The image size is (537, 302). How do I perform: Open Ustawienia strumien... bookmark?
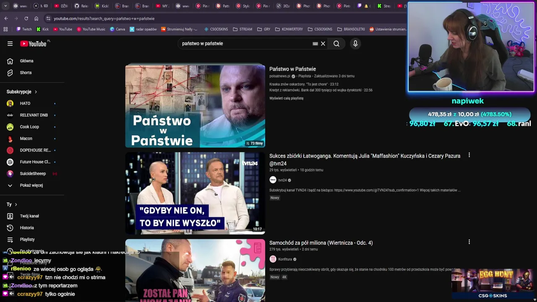388,29
